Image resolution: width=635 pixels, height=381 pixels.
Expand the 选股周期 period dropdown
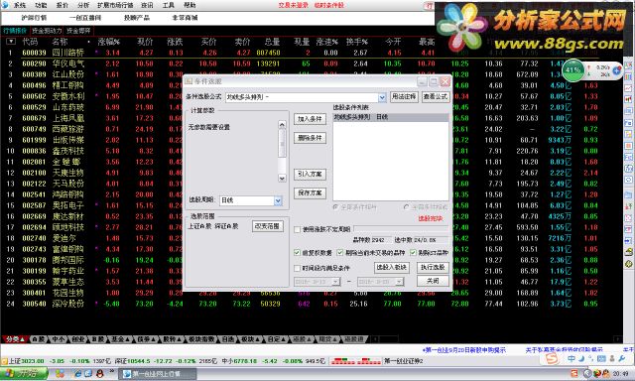[278, 200]
